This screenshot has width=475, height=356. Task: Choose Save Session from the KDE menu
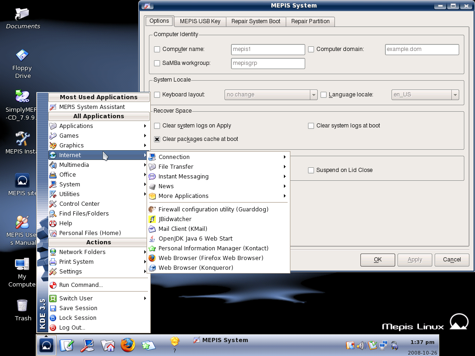click(x=99, y=308)
